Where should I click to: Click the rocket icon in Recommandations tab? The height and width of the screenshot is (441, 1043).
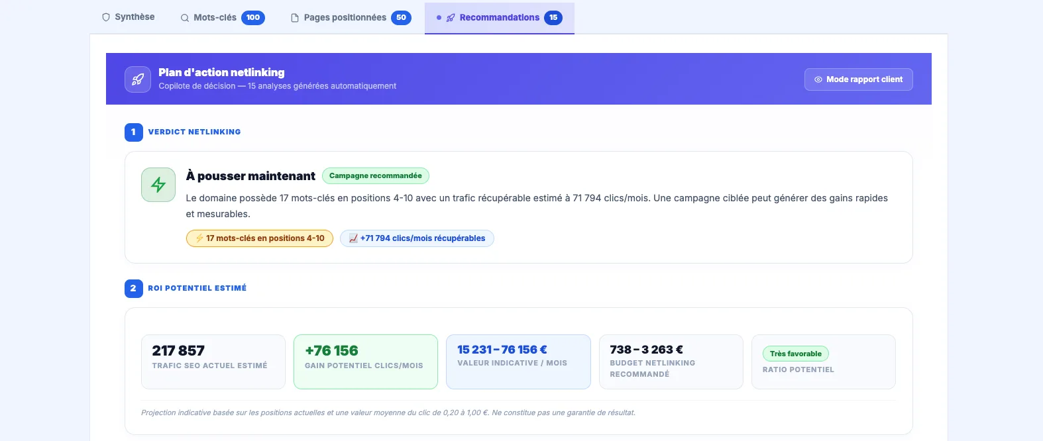click(451, 18)
